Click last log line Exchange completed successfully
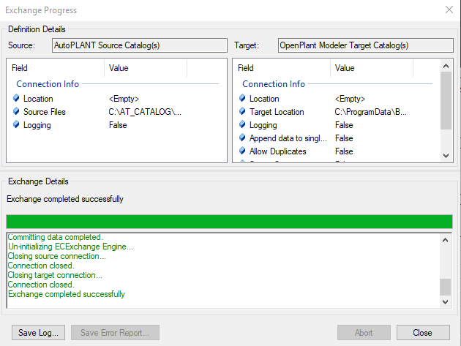The width and height of the screenshot is (461, 346). 66,294
